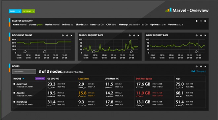Image resolution: width=218 pixels, height=120 pixels.
Task: Click the Marvel logo icon
Action: pyautogui.click(x=168, y=10)
